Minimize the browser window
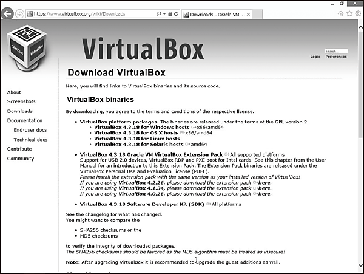Screen dimensions: 364x274 click(332, 4)
